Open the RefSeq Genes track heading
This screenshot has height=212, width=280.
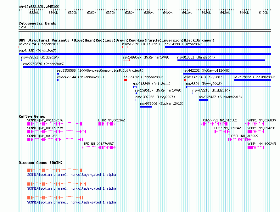click(32, 116)
